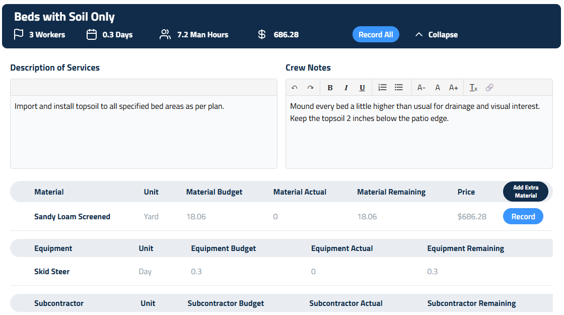Click the calendar icon beside 0.3 Days
This screenshot has height=315, width=564.
(92, 35)
